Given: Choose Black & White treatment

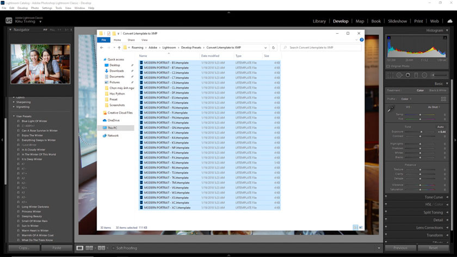Looking at the screenshot, I should 437,91.
